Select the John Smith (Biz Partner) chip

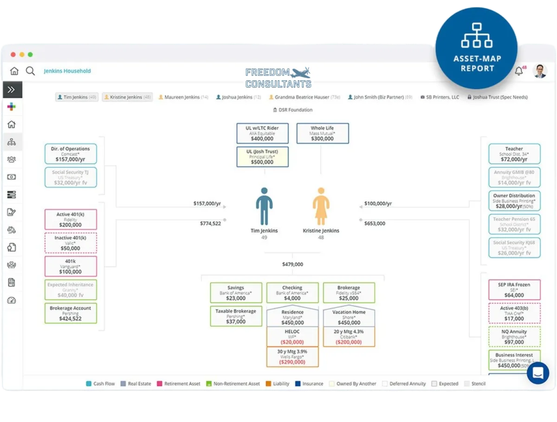click(x=380, y=97)
